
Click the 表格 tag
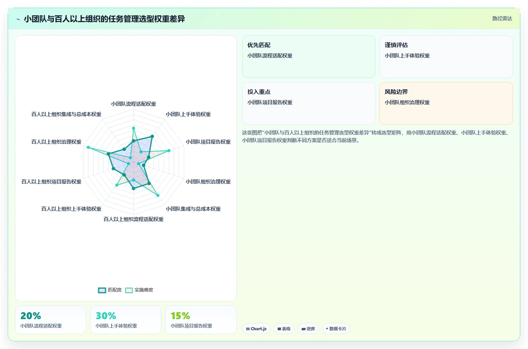[284, 329]
